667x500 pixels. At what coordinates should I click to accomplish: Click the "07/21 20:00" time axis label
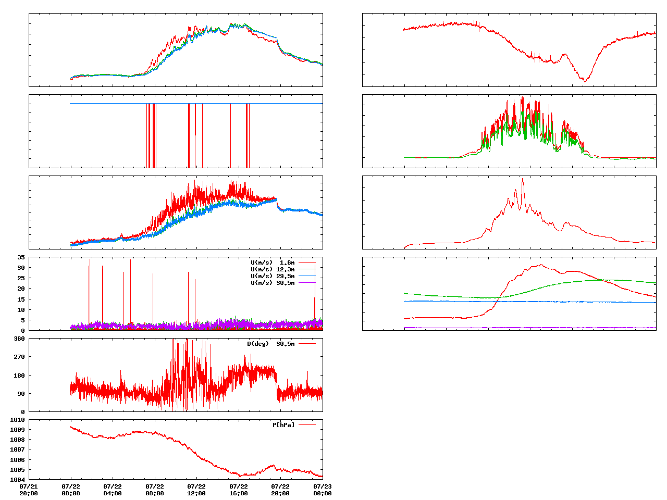(x=29, y=490)
